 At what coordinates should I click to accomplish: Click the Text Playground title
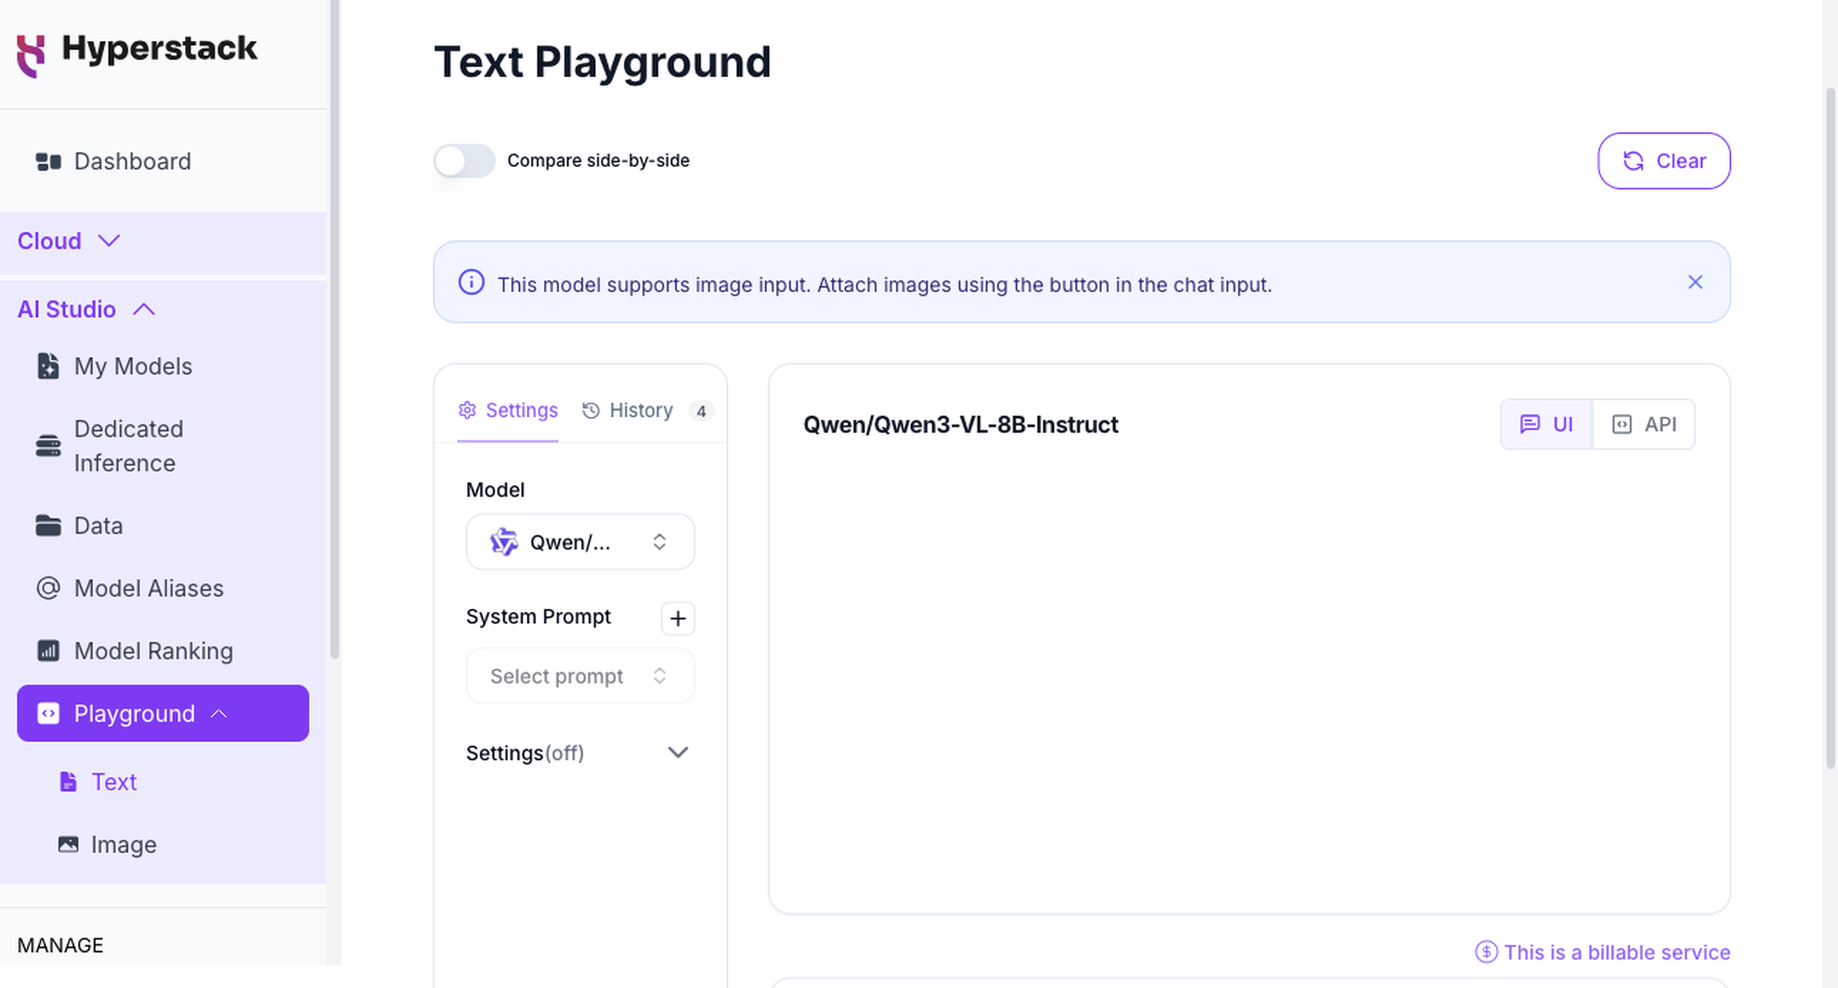click(x=602, y=61)
